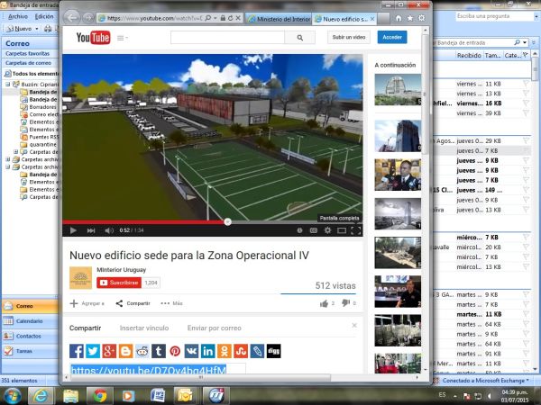Share on Facebook using its icon
Viewport: 541px width, 405px height.
(x=78, y=351)
